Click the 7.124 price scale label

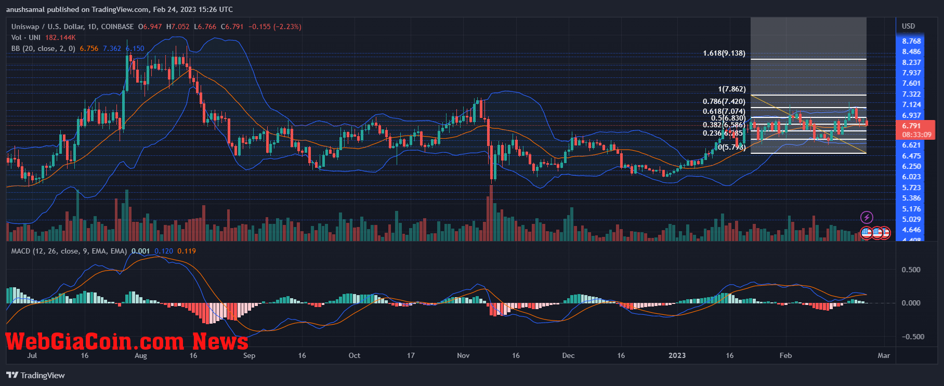click(x=911, y=104)
